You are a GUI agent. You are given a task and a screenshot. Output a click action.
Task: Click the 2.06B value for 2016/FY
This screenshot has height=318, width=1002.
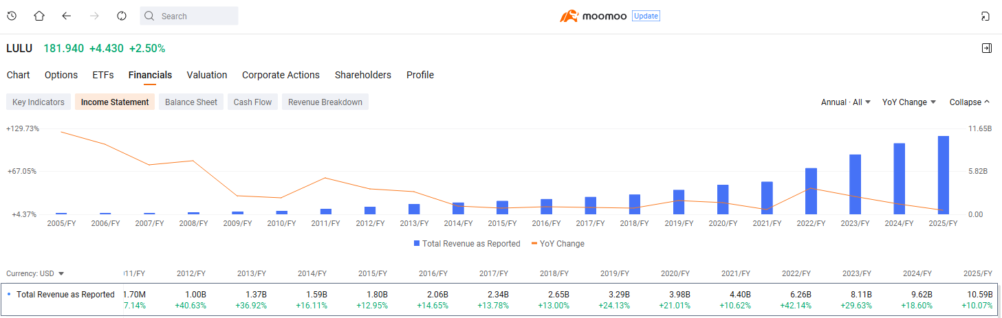[x=436, y=295]
